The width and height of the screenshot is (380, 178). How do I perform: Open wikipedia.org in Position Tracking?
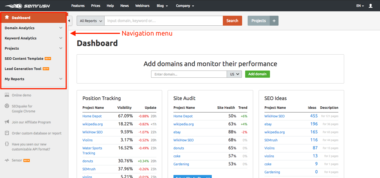tap(93, 124)
